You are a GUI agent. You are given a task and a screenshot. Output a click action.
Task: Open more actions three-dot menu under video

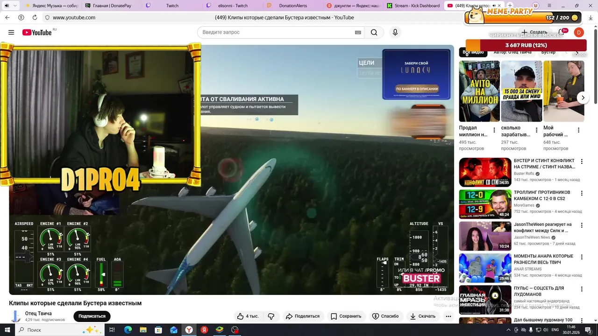[x=448, y=316]
